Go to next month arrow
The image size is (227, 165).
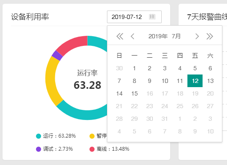197,36
